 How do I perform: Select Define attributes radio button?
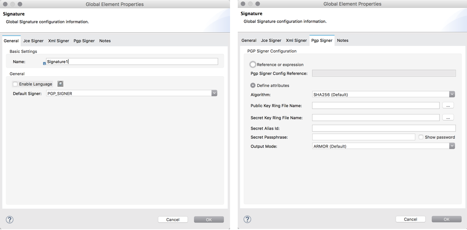(253, 85)
